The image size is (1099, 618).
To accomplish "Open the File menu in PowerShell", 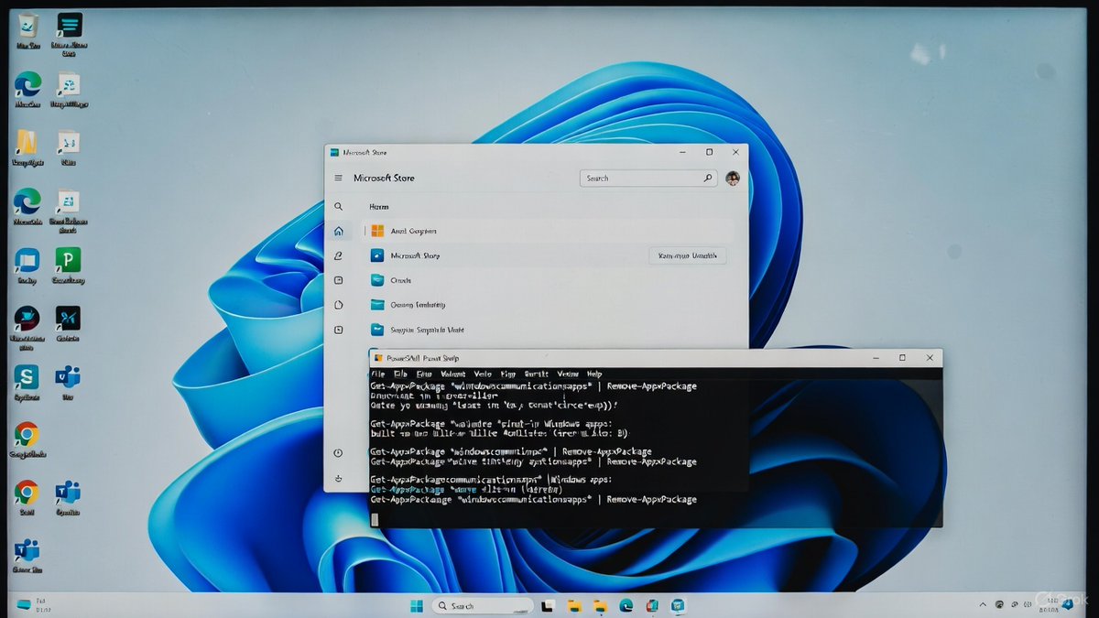I will tap(377, 374).
